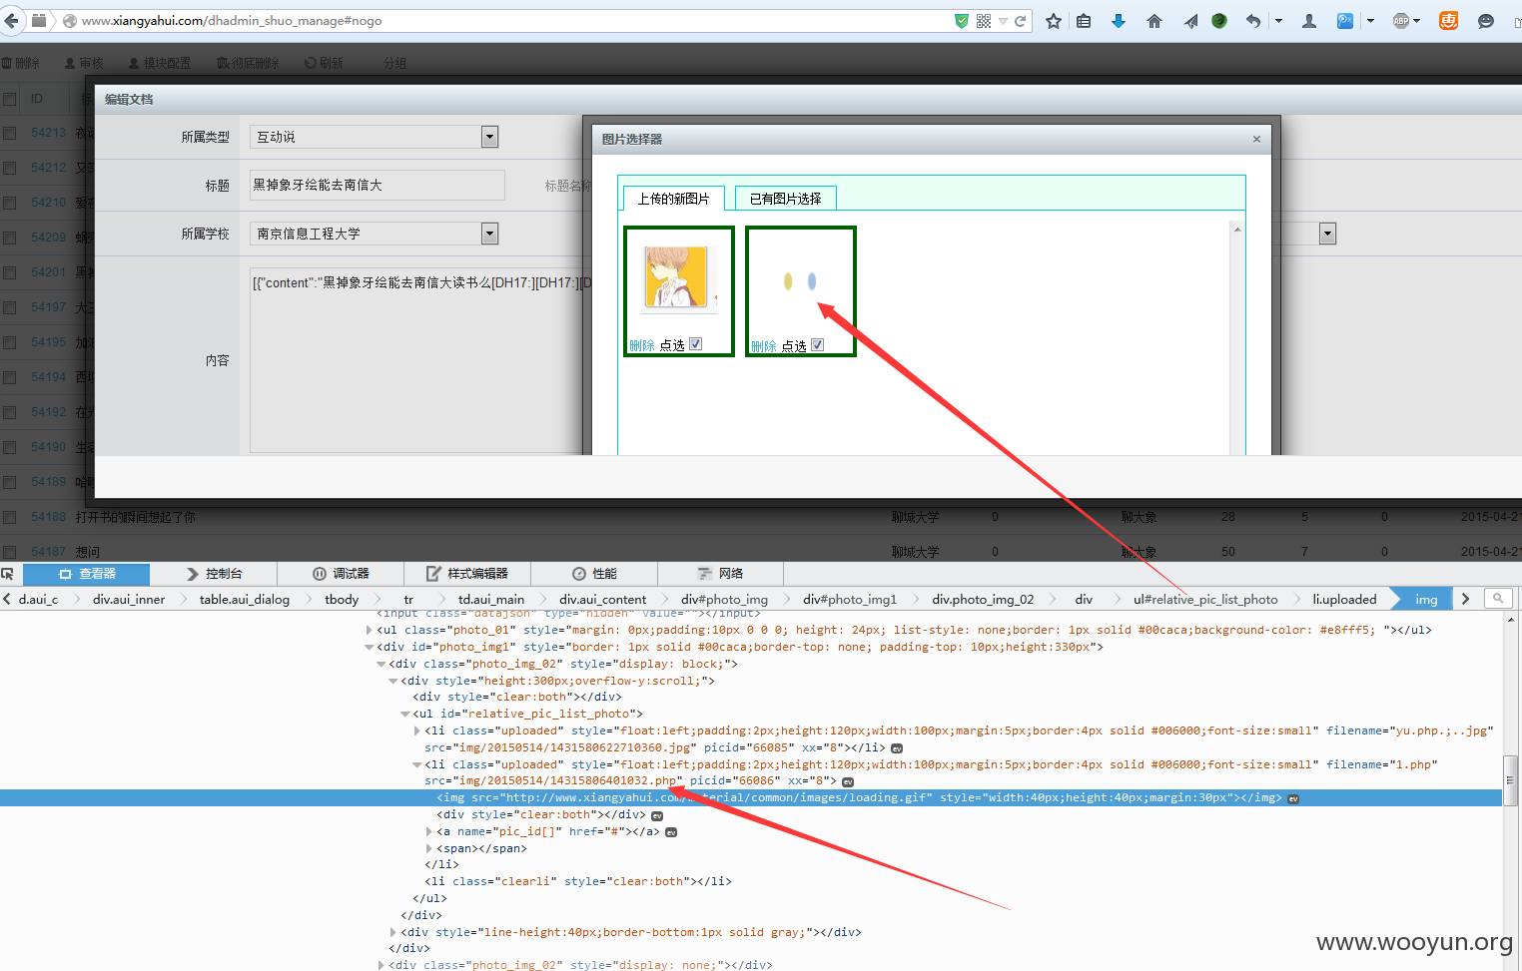
Task: Tick the select-all checkbox in the ID header
Action: pyautogui.click(x=10, y=99)
